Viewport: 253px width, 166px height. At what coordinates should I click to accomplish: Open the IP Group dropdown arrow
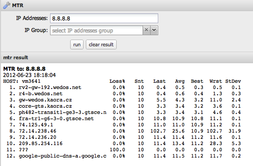tap(154, 30)
